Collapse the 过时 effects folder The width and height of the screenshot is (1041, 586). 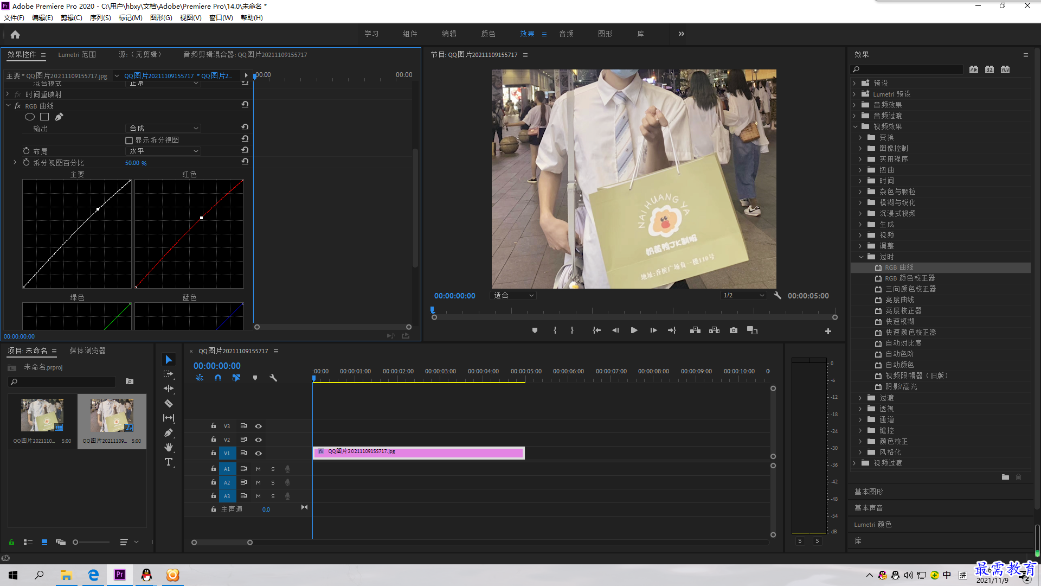pyautogui.click(x=861, y=257)
